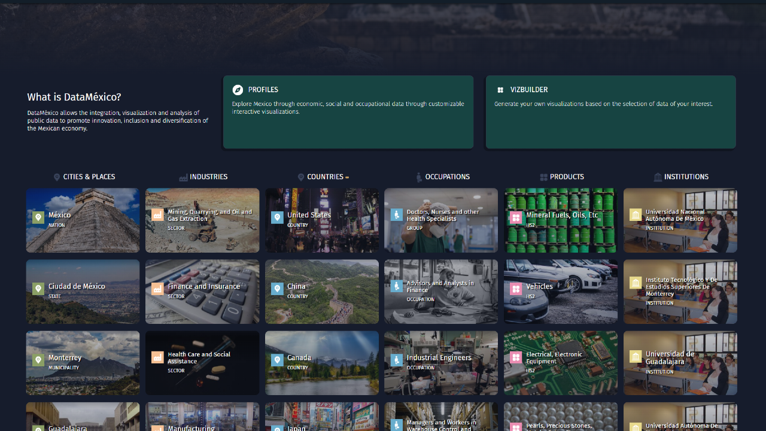The height and width of the screenshot is (431, 766).
Task: Open the Manufacturing sector card
Action: (202, 417)
